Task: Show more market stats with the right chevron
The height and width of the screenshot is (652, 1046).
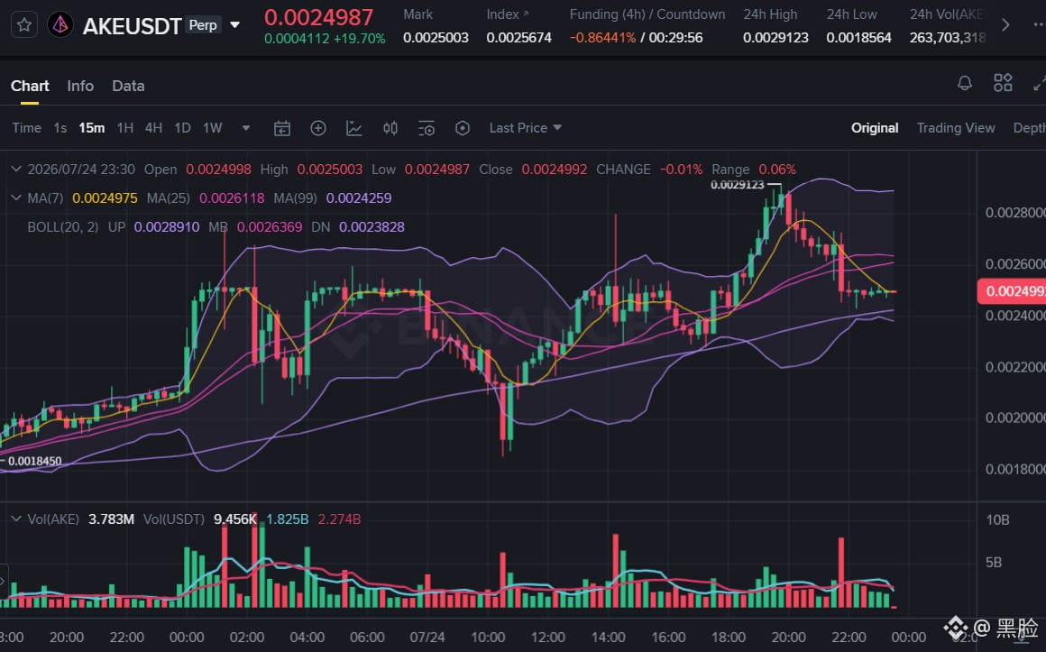Action: [1005, 25]
